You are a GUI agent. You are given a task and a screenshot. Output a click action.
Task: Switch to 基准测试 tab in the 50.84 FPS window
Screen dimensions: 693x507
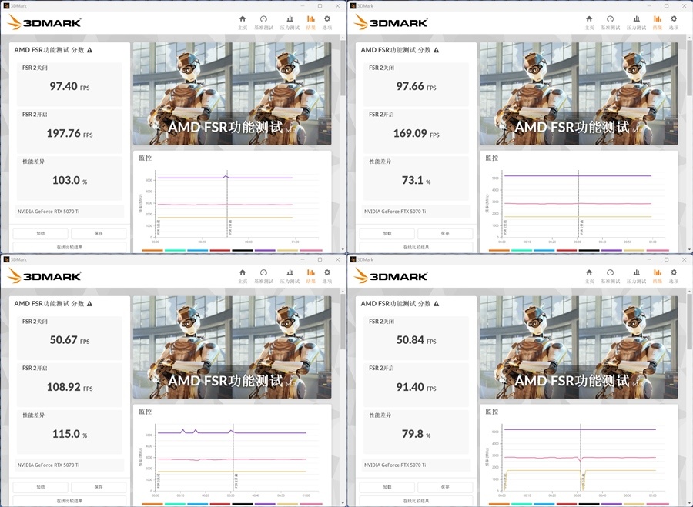(611, 275)
